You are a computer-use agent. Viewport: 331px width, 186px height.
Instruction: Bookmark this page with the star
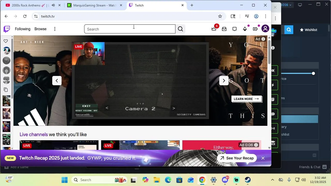click(220, 16)
